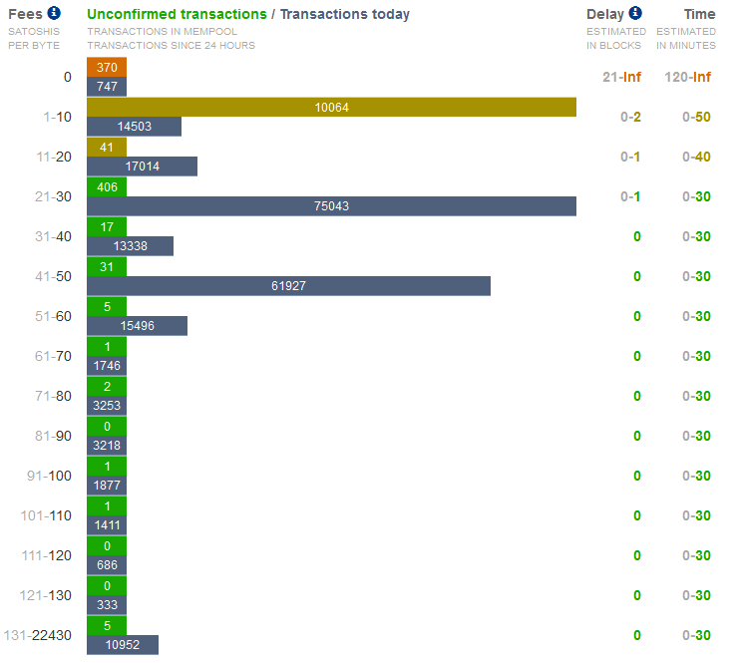Click the Transactions today heading

click(345, 15)
